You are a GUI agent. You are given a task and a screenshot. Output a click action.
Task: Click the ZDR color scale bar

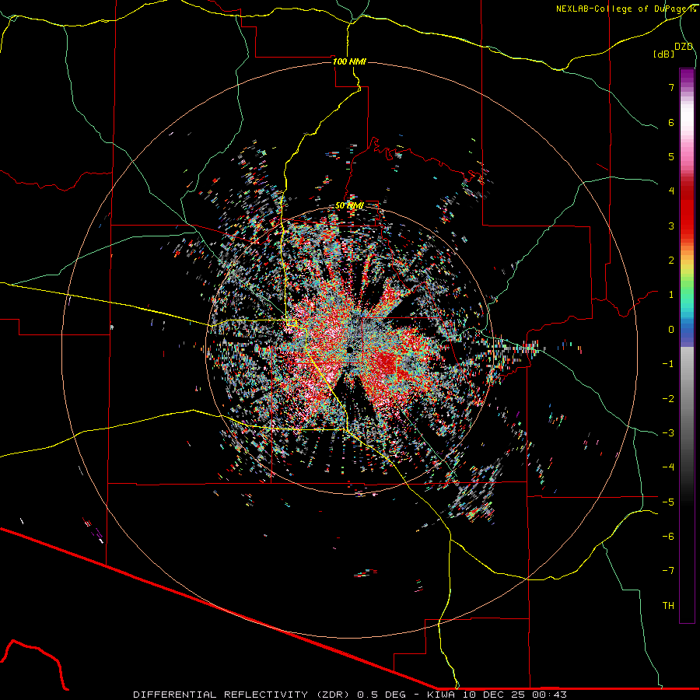point(687,346)
